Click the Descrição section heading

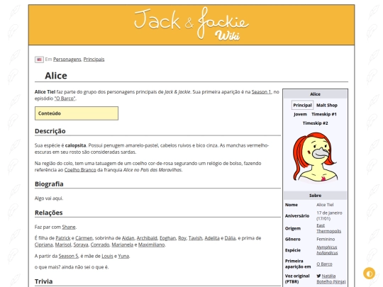[x=50, y=131]
